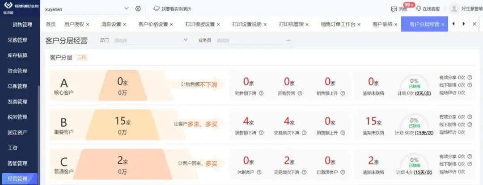The height and width of the screenshot is (185, 483).
Task: Open the 消息 notifications icon
Action: pos(394,9)
